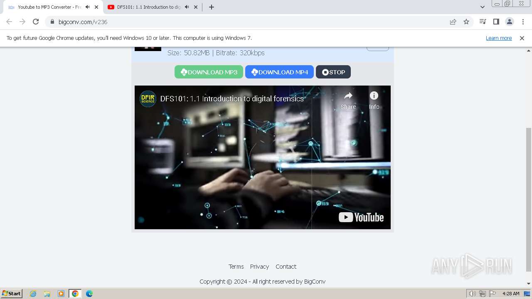Image resolution: width=532 pixels, height=299 pixels.
Task: Open the Chrome profile menu
Action: pos(509,22)
